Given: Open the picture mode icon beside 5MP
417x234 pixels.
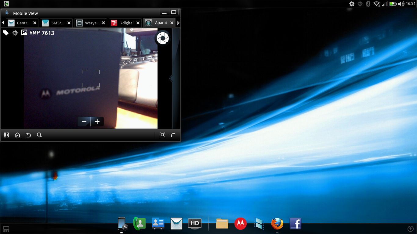Looking at the screenshot, I should (24, 33).
